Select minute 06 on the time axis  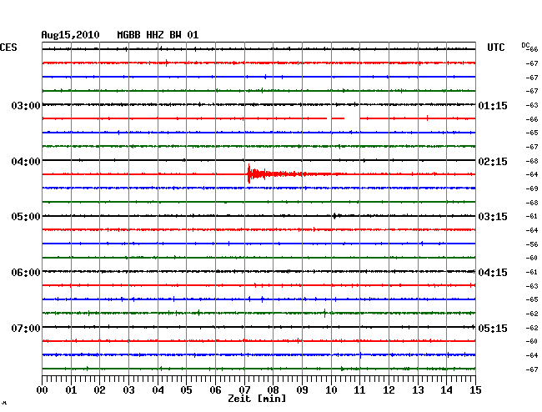[215, 390]
